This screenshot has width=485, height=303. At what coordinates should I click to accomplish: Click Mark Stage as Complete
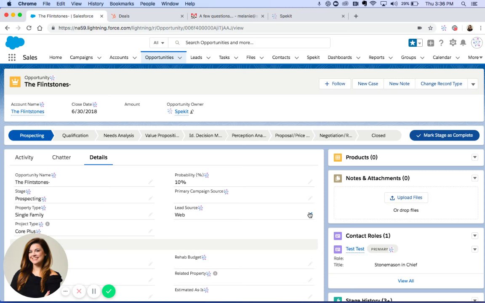445,136
